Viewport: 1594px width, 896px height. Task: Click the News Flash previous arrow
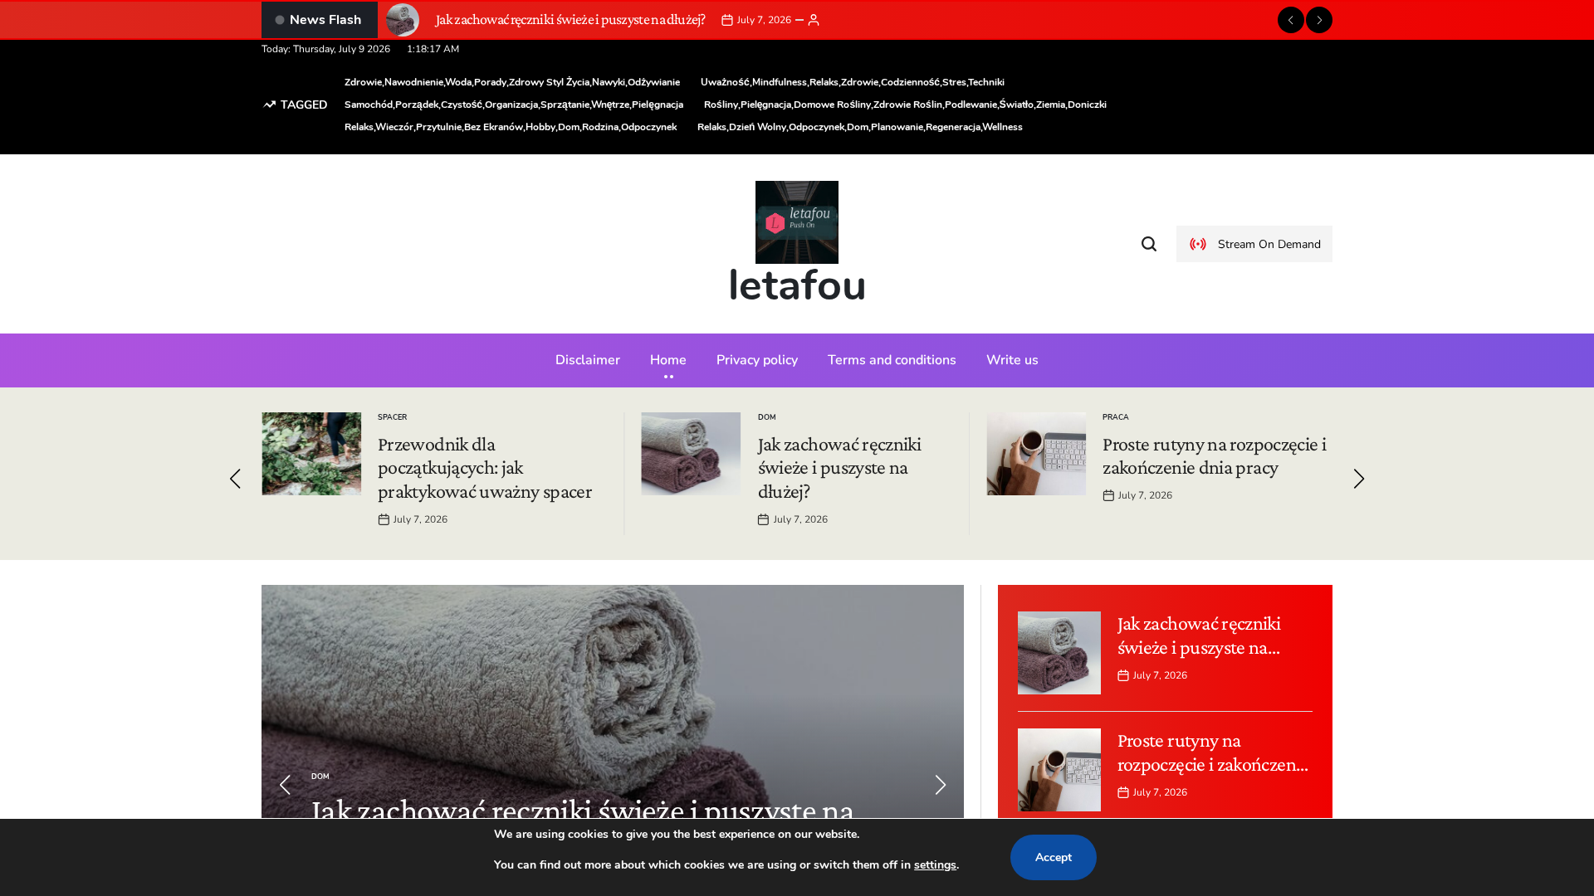[x=1290, y=20]
